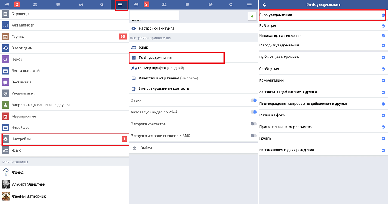Open the Альберт Эйнштейн page thumbnail

[6, 184]
